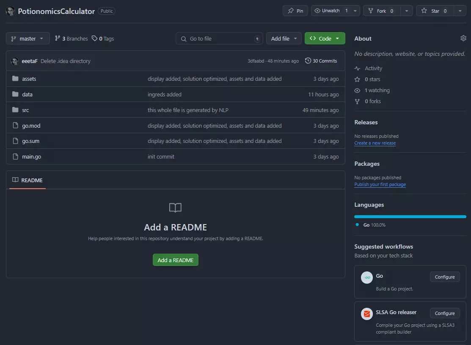Open the assets folder
Image resolution: width=471 pixels, height=345 pixels.
[x=29, y=79]
